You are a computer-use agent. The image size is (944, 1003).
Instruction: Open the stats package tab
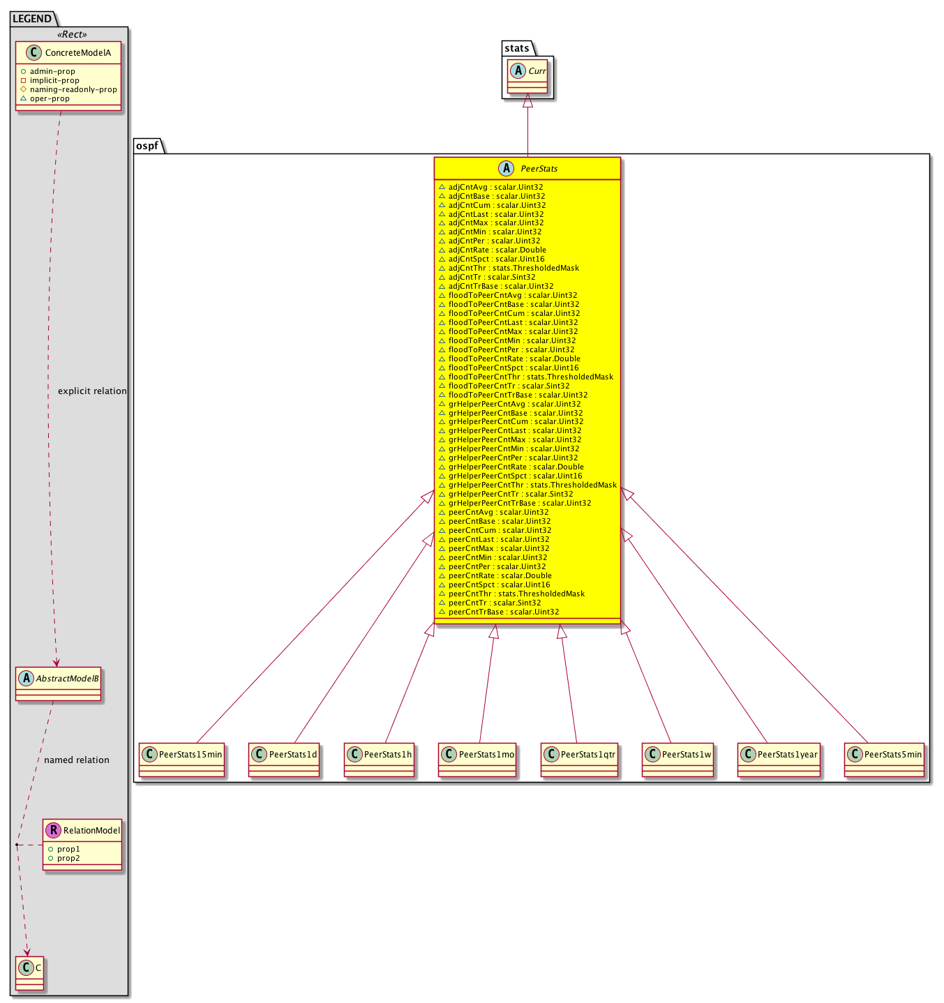tap(517, 48)
